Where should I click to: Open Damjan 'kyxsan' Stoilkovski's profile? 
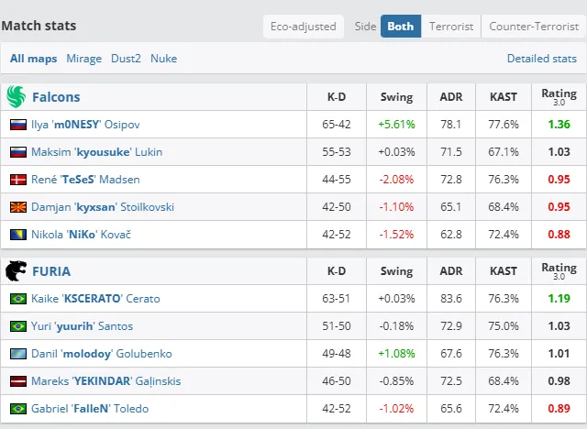click(x=103, y=207)
